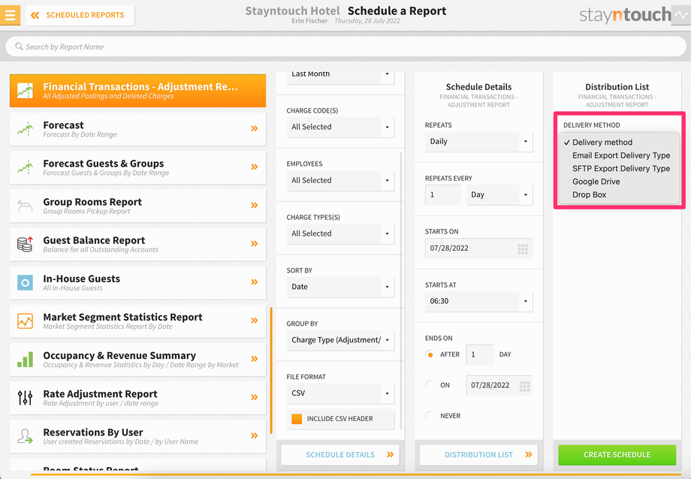The height and width of the screenshot is (479, 691).
Task: Open the Repeats Daily dropdown
Action: coord(478,141)
